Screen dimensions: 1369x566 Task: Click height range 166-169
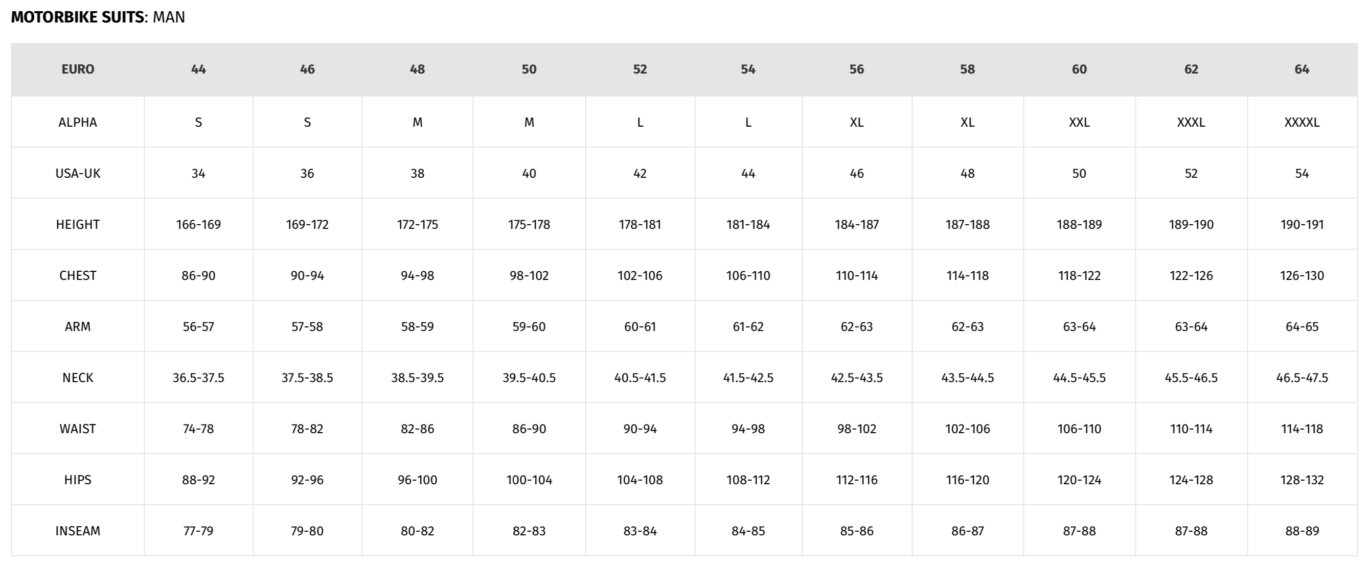[198, 224]
